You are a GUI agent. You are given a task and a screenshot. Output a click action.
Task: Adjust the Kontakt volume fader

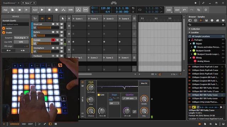click(48, 43)
